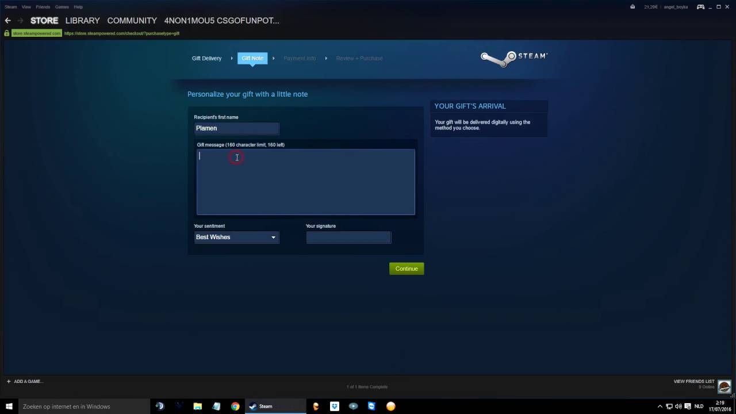The height and width of the screenshot is (414, 736).
Task: Open the Steam menu
Action: [10, 7]
